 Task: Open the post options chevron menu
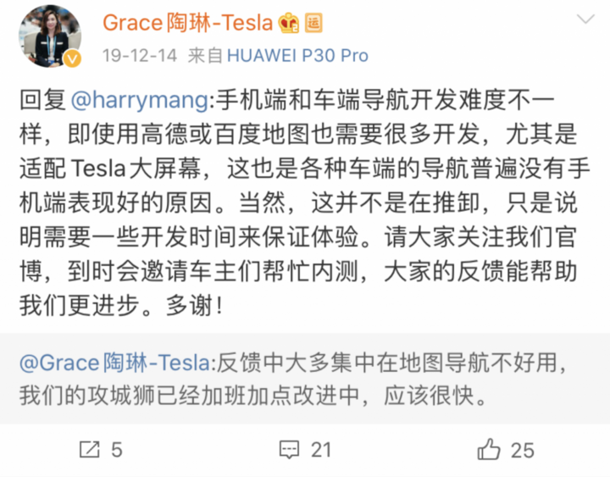(584, 18)
